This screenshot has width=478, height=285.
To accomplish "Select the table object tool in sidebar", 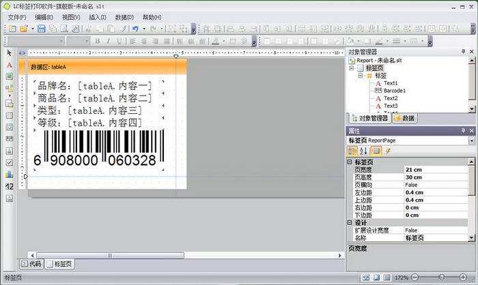I will pyautogui.click(x=9, y=115).
